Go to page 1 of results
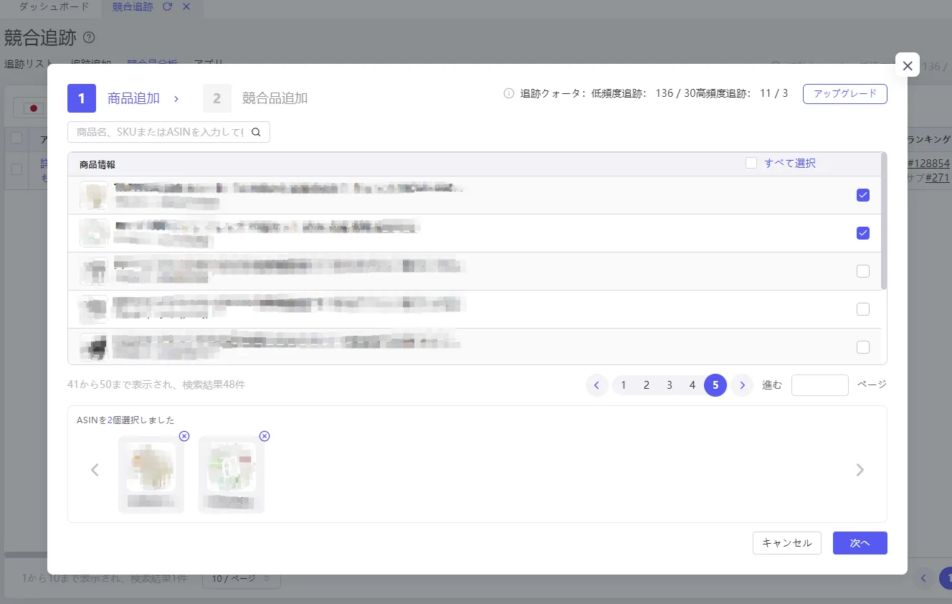The height and width of the screenshot is (604, 952). [x=624, y=385]
